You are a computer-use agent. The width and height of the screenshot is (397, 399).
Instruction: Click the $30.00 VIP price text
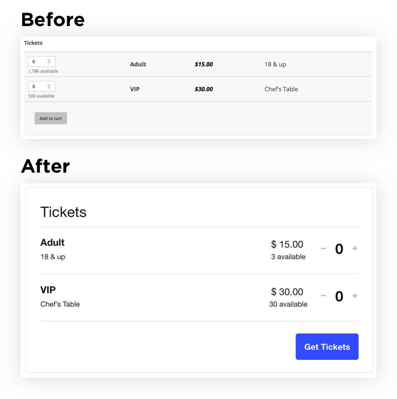204,89
